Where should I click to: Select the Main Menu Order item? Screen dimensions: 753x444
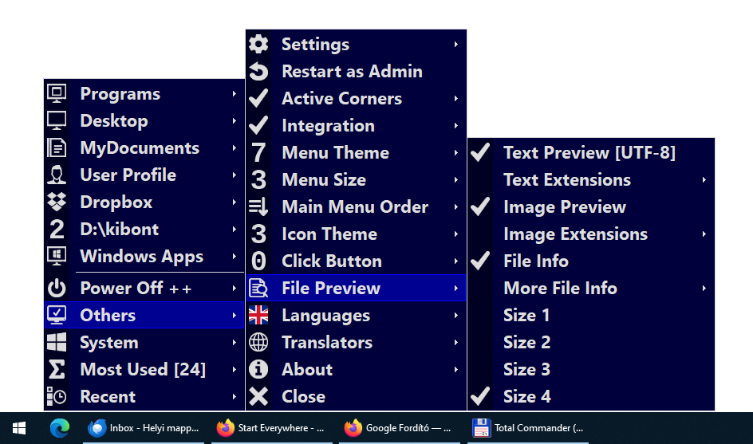355,207
